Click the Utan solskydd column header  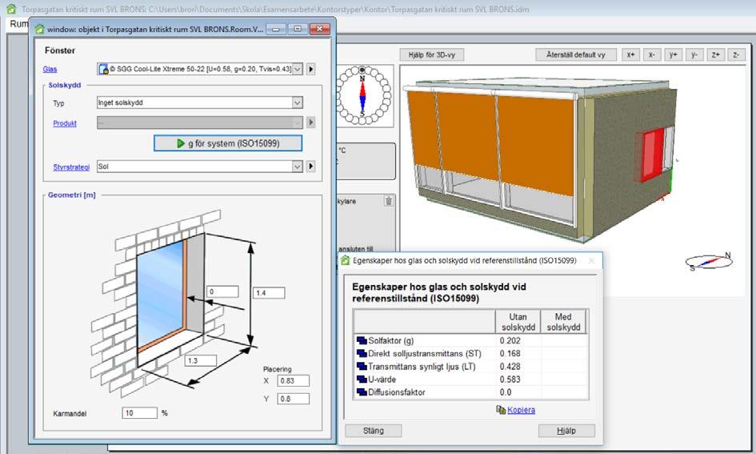point(518,322)
